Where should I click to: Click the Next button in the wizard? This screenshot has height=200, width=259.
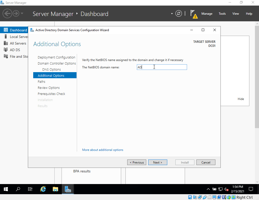click(x=157, y=163)
